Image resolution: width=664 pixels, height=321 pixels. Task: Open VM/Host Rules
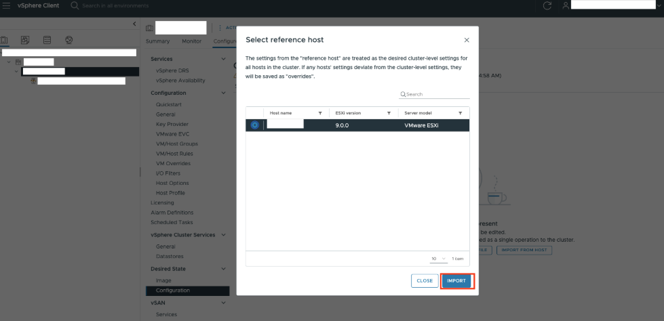[x=174, y=154]
